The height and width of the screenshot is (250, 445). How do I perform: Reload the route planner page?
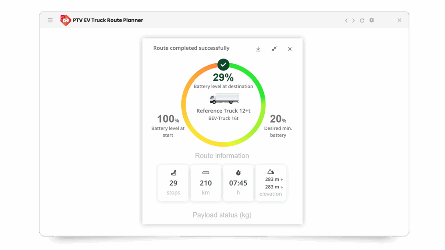click(x=362, y=20)
